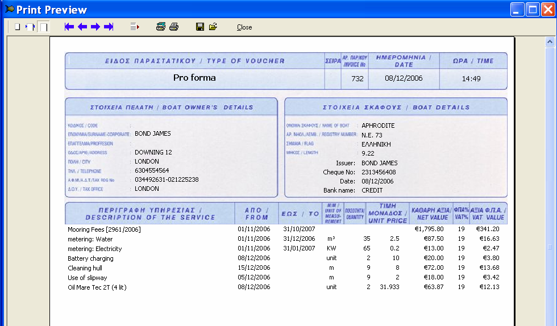Click 'Use of slipway' service row
The height and width of the screenshot is (326, 557).
point(284,277)
